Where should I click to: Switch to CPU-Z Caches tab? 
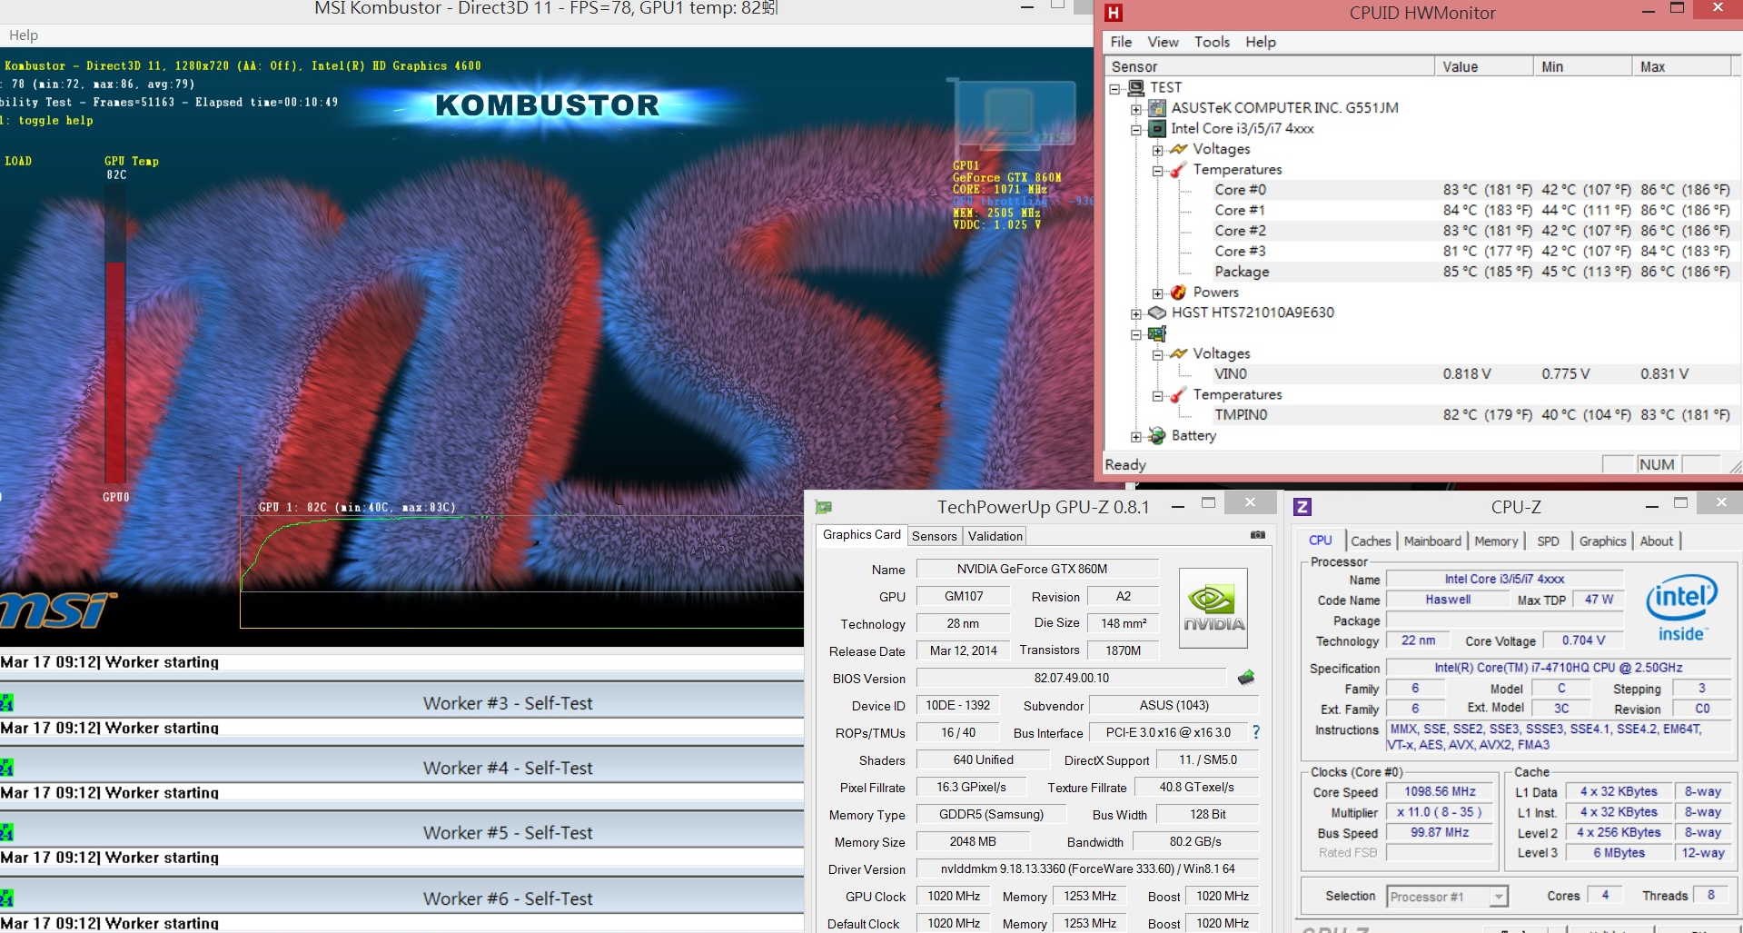point(1371,541)
